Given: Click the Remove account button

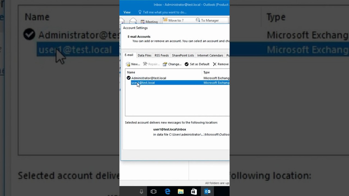Looking at the screenshot, I should pos(221,64).
